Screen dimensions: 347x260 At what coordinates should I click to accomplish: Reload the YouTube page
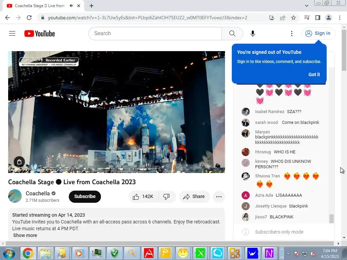[29, 18]
